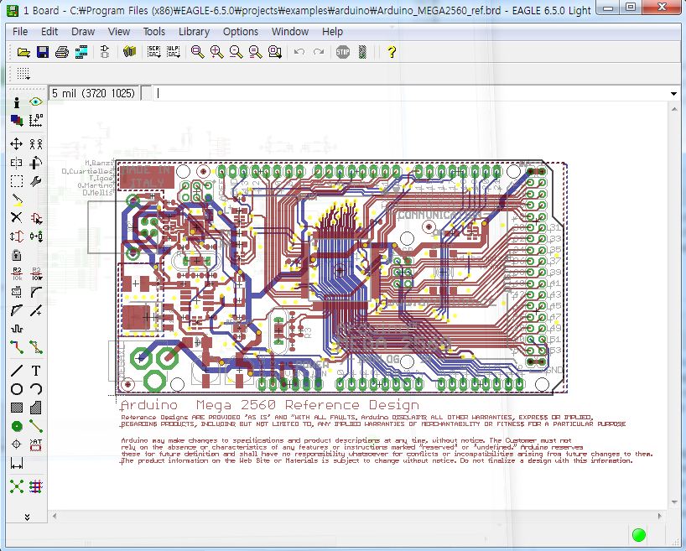Select the Lock padlock tool
686x551 pixels.
tap(17, 255)
